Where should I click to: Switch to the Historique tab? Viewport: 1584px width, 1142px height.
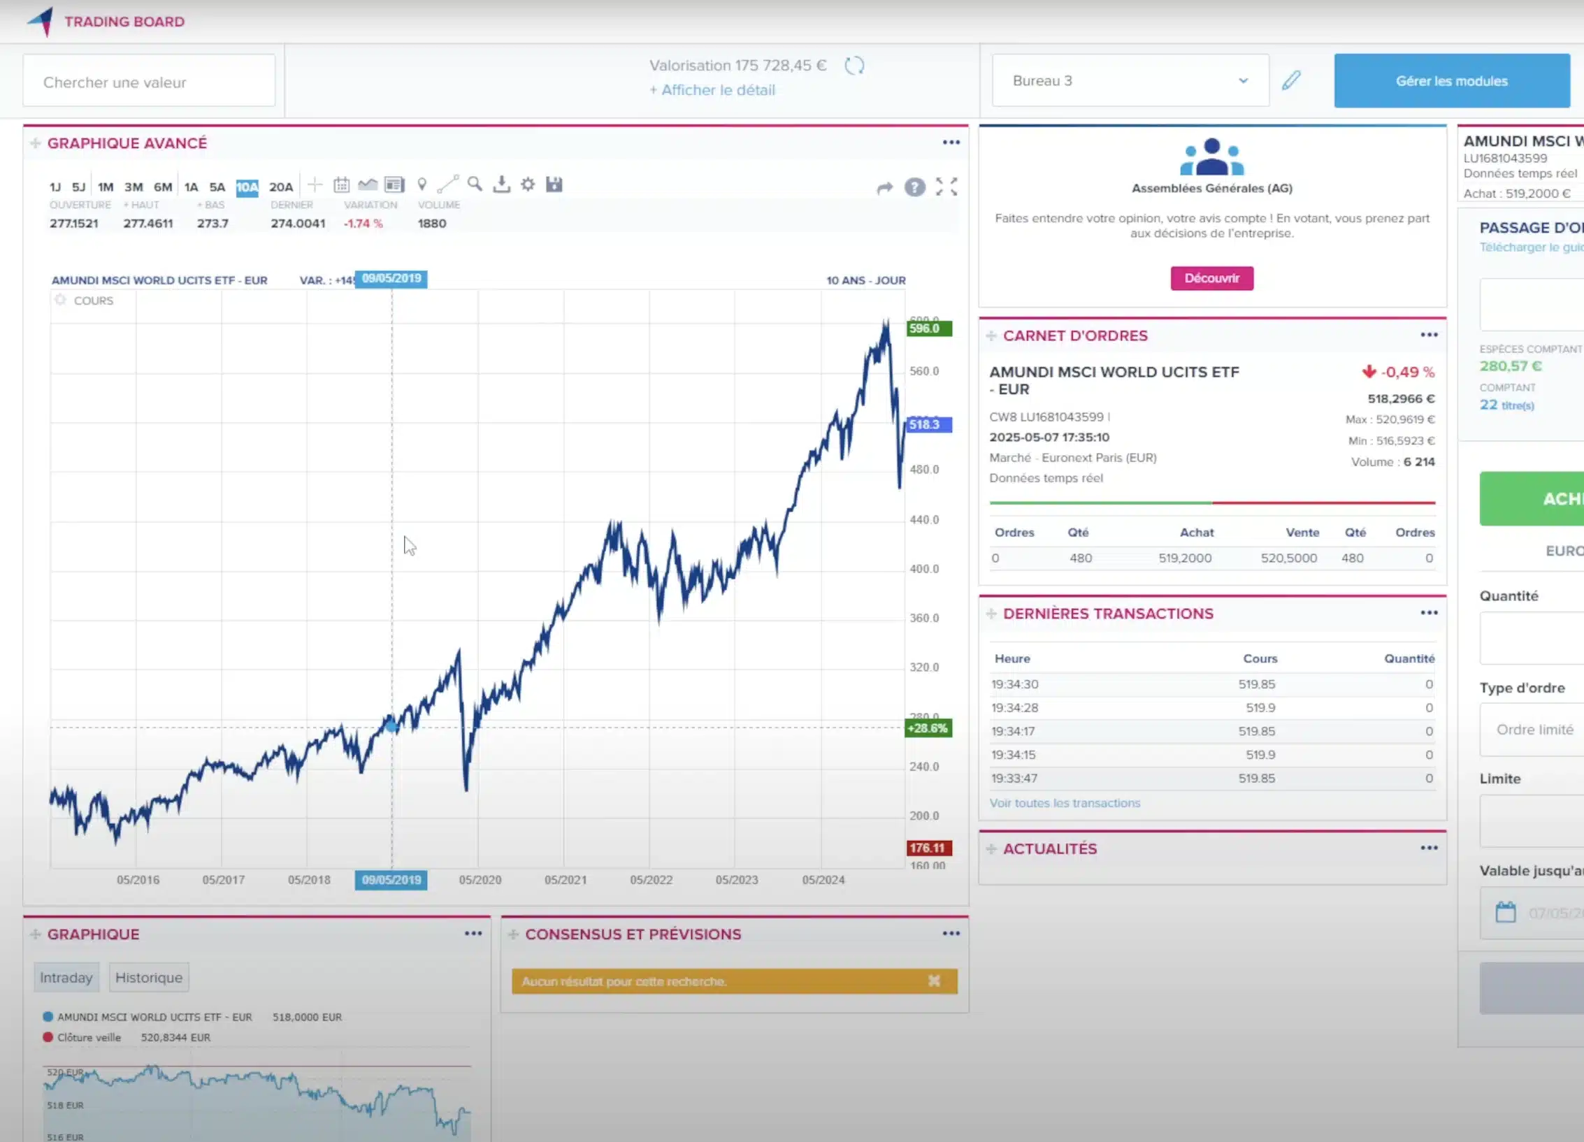point(149,978)
